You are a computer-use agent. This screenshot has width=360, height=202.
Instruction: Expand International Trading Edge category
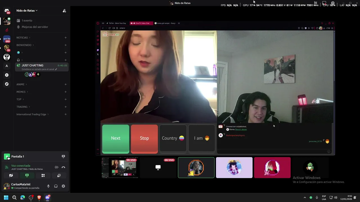coord(32,114)
